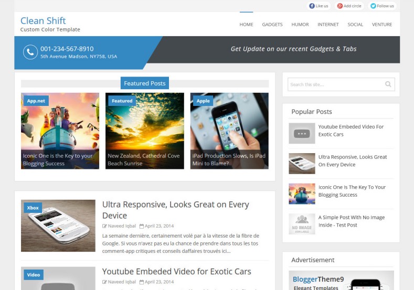Click author edit icon in Youtube Embeded Video post
The image size is (414, 290).
(104, 282)
